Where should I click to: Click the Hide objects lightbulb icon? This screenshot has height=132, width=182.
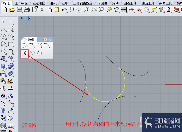161,10
